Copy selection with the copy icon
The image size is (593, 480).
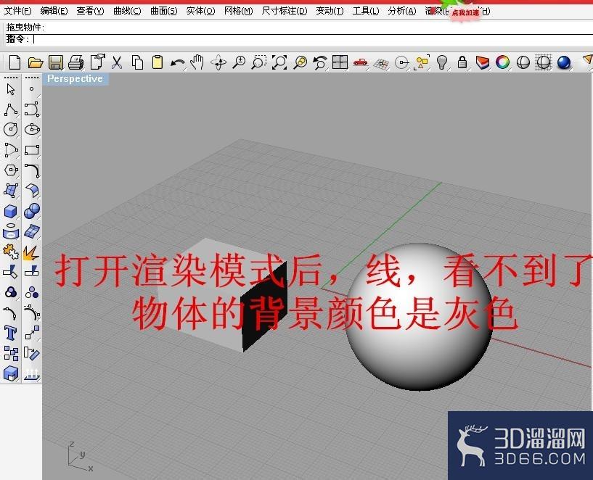pos(137,62)
